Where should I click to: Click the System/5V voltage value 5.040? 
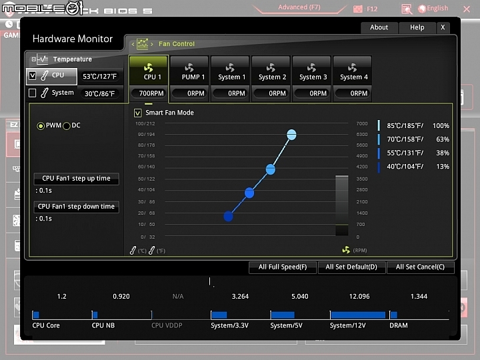[x=300, y=296]
